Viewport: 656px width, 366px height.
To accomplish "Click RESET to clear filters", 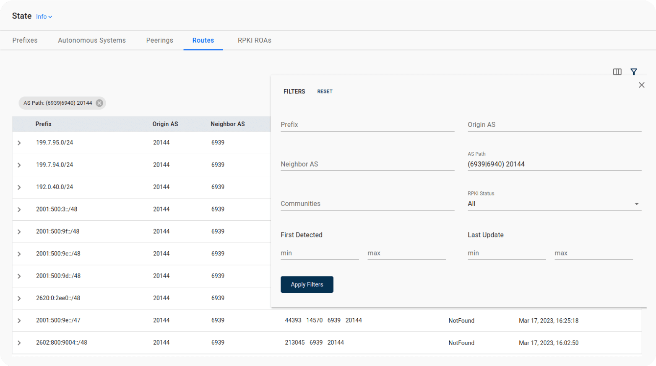I will tap(325, 91).
